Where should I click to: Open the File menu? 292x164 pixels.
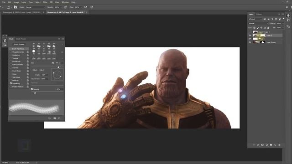click(x=4, y=2)
